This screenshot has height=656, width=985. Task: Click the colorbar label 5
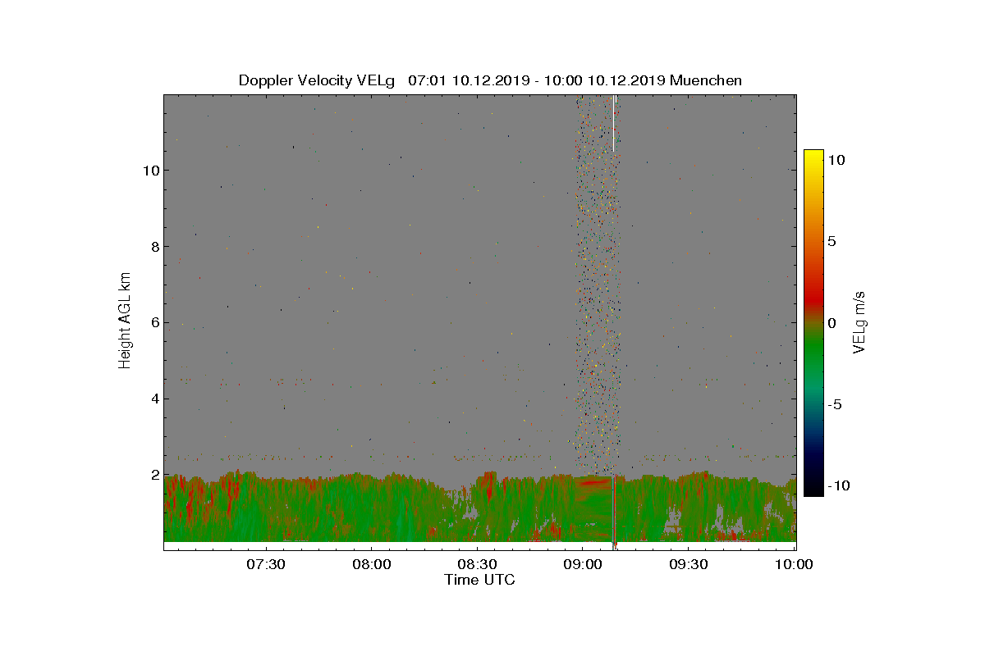point(832,242)
